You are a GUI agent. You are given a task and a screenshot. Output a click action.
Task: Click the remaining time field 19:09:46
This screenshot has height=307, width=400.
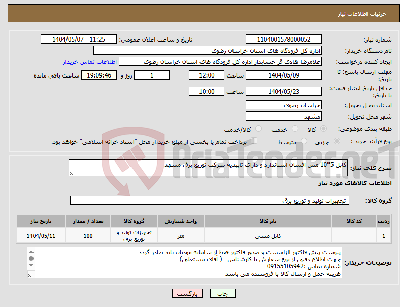(x=99, y=75)
